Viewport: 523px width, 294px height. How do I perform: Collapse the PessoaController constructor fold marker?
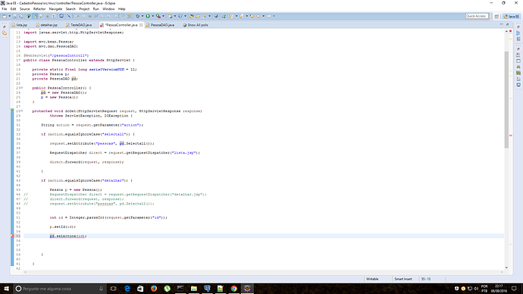tap(22, 88)
